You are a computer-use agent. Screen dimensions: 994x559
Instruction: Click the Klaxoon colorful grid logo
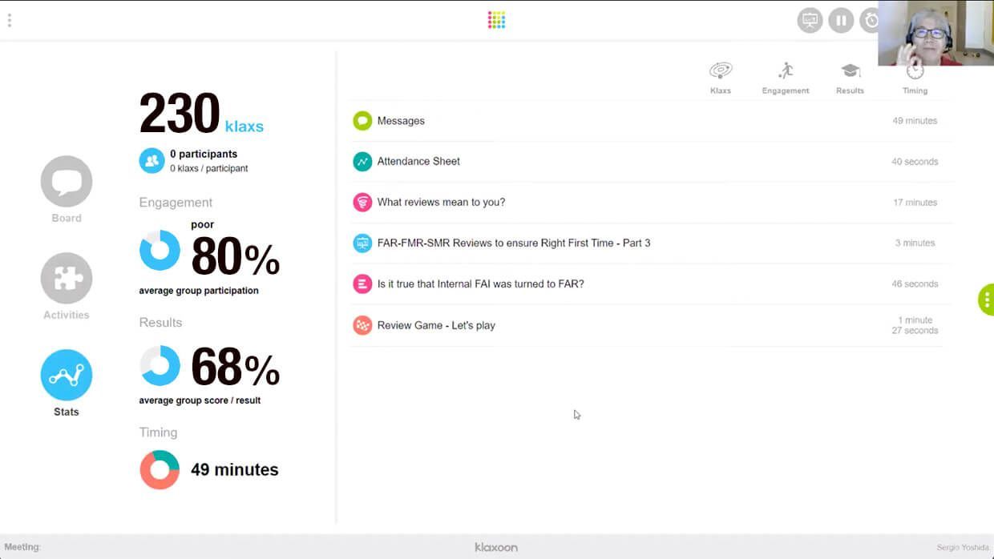coord(496,20)
